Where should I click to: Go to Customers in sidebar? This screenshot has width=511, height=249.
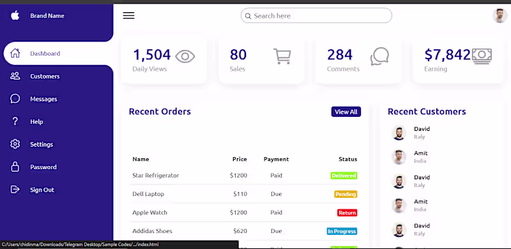[45, 76]
